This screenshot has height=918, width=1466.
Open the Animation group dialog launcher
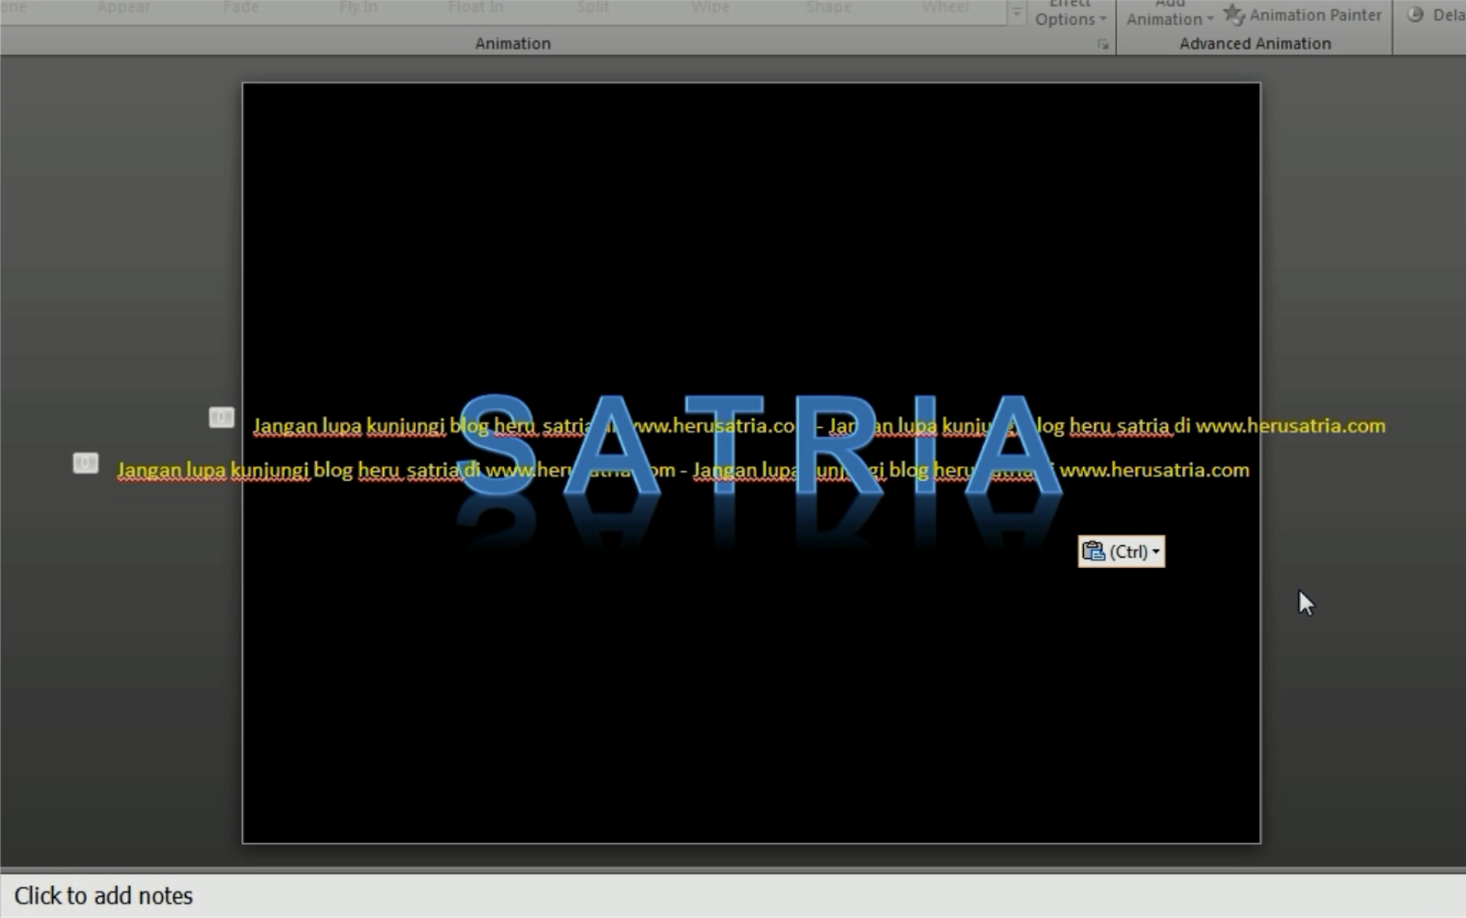(1104, 43)
